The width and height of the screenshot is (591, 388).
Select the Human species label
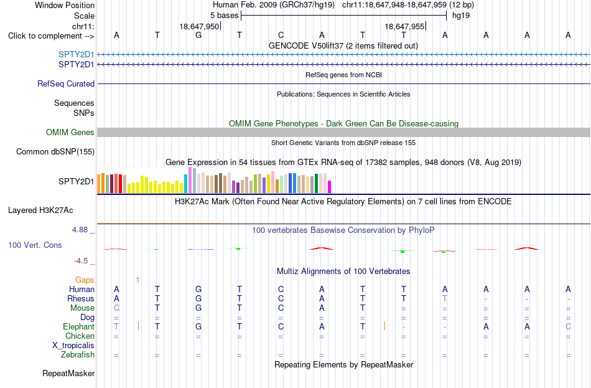click(81, 290)
